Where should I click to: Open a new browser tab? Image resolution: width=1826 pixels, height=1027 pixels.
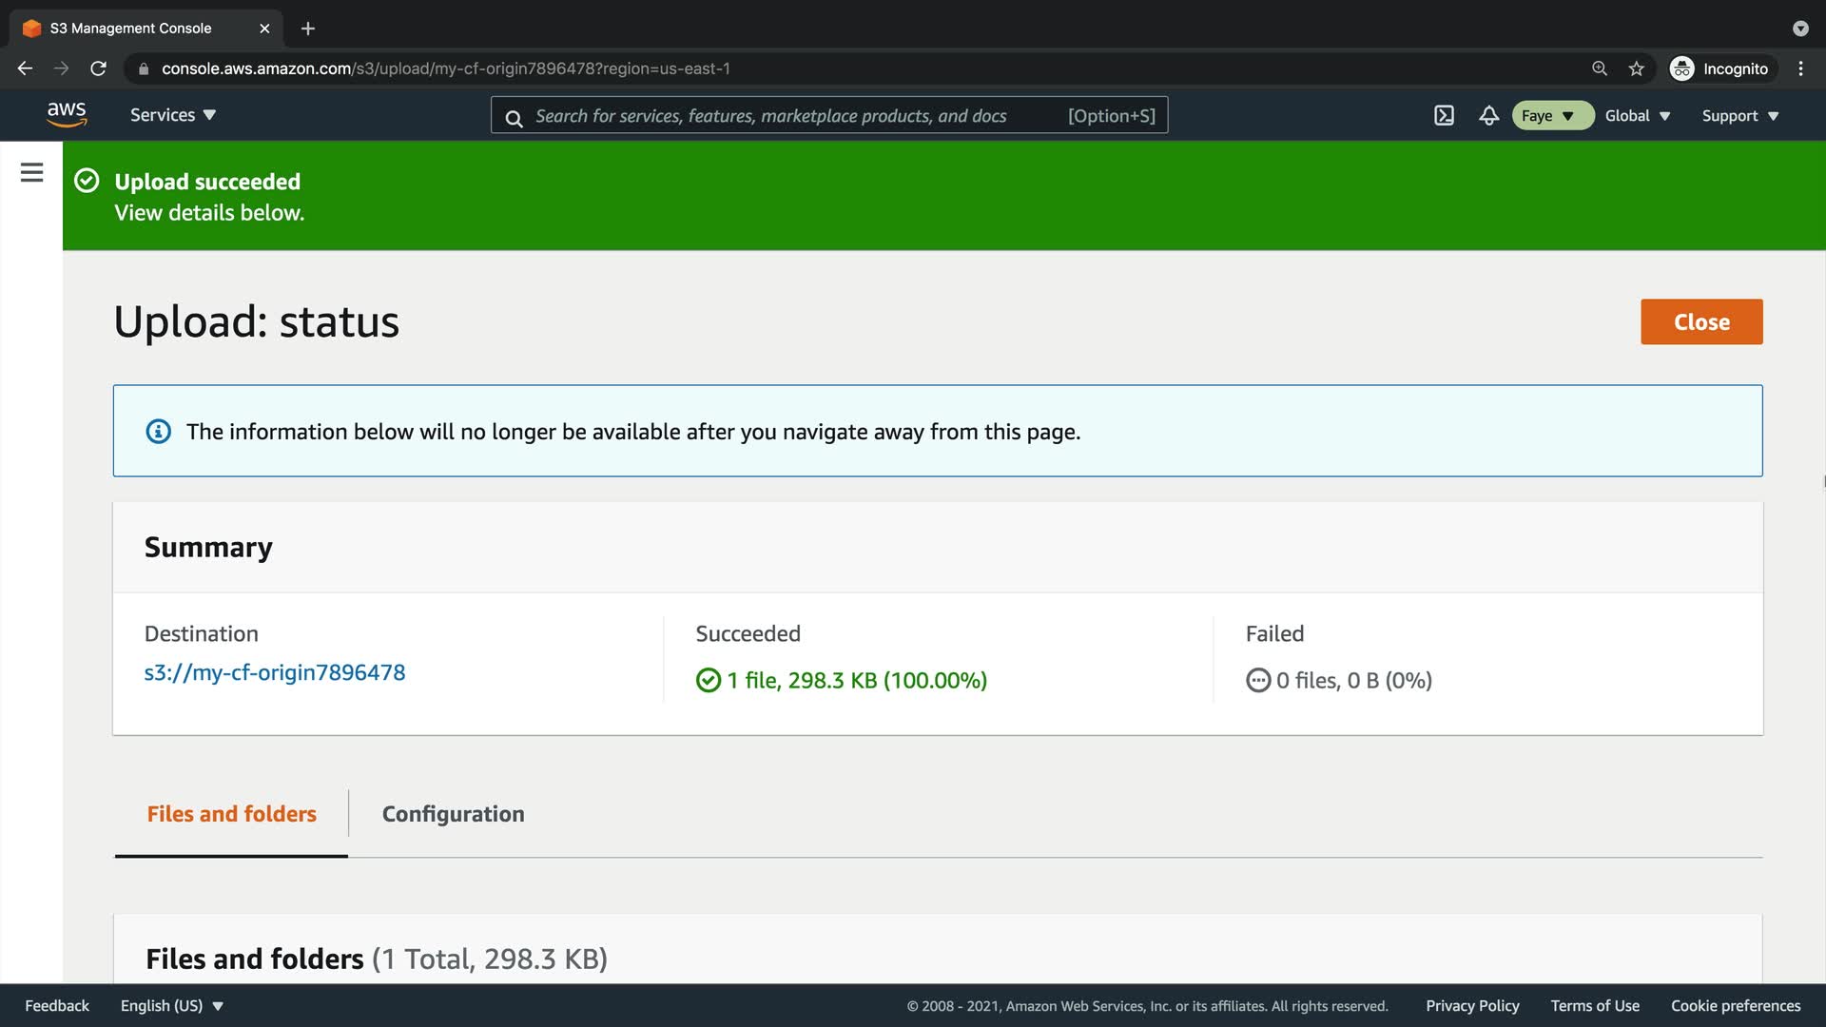tap(307, 29)
